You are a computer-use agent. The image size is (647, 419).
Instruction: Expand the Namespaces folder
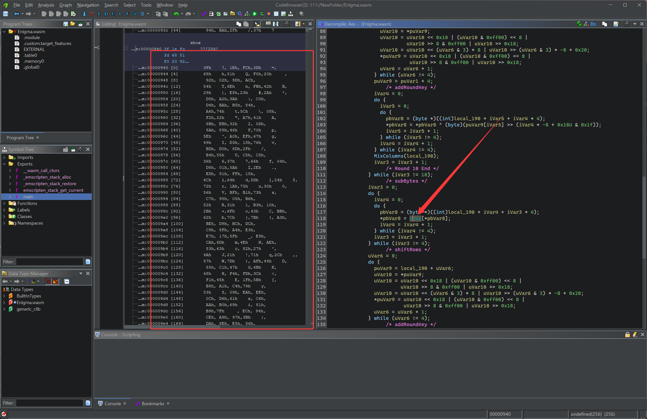coord(4,223)
